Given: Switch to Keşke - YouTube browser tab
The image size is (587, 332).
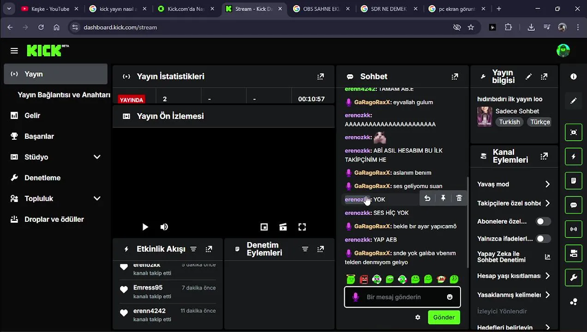Looking at the screenshot, I should pos(49,9).
